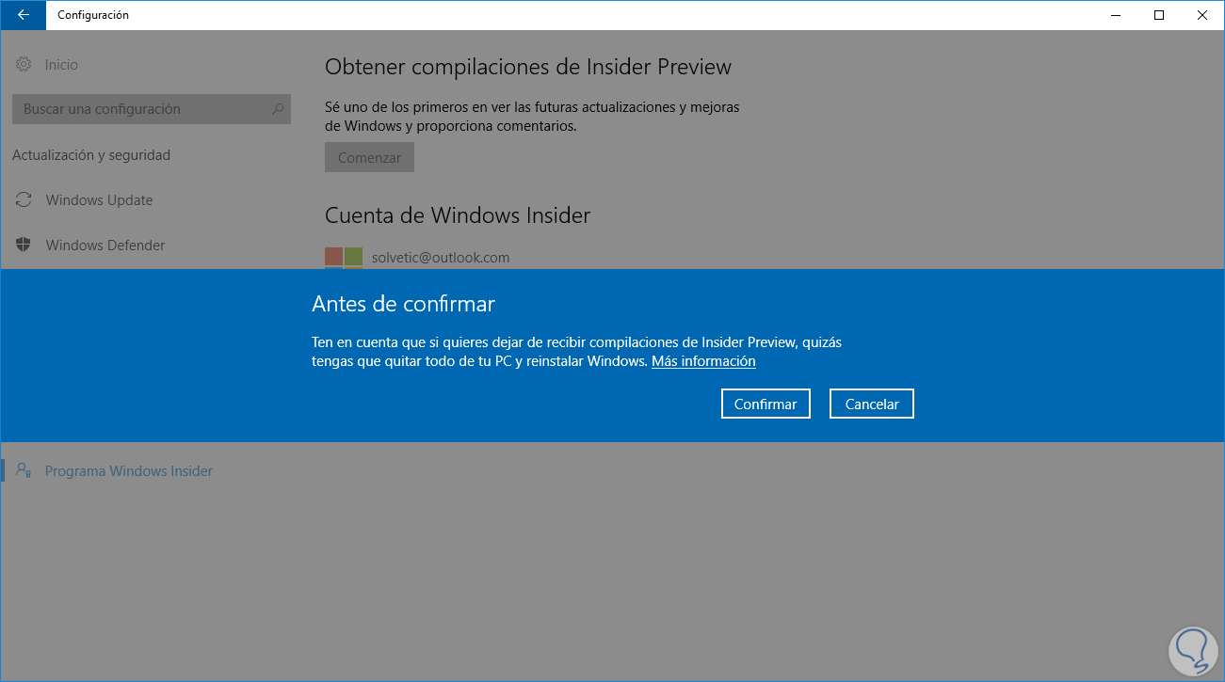
Task: Click the Windows Defender shield icon
Action: (24, 246)
